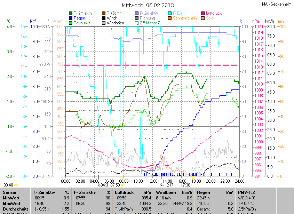Click the sunrise marker at 07:50
The width and height of the screenshot is (294, 214).
click(x=122, y=185)
